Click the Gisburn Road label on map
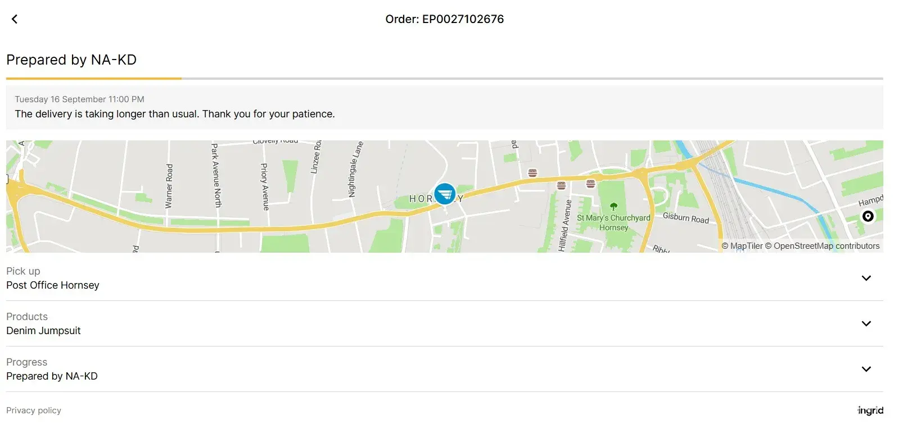The image size is (917, 438). coord(686,218)
